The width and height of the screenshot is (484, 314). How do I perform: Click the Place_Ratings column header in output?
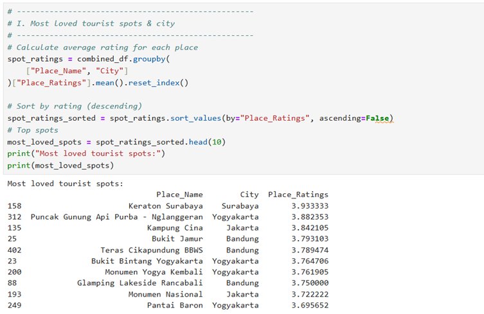coord(298,195)
